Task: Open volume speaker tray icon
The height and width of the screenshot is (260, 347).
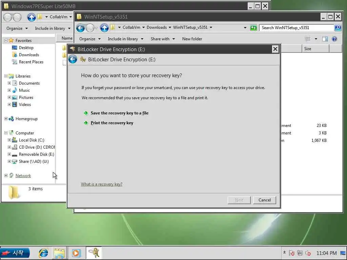Action: click(x=308, y=253)
